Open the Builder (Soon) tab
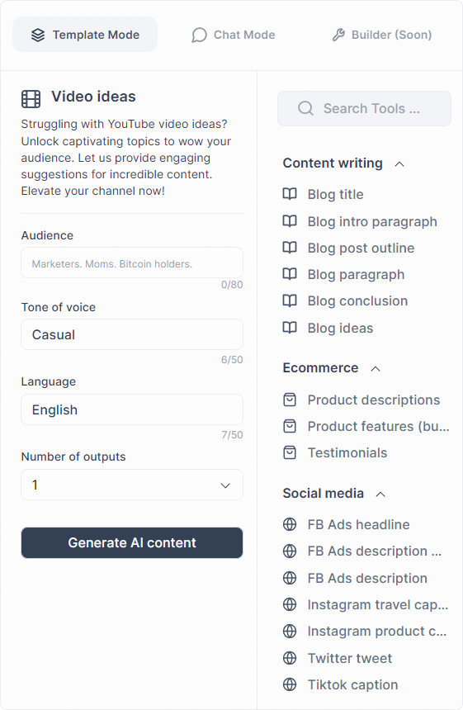The height and width of the screenshot is (710, 463). point(382,35)
